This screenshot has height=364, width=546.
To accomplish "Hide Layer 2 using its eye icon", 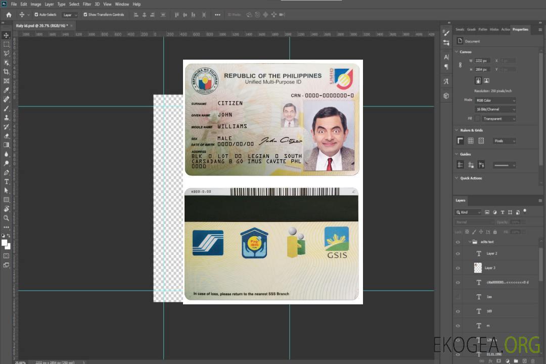I will pos(458,253).
